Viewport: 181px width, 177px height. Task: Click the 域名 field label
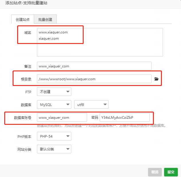tap(28, 33)
